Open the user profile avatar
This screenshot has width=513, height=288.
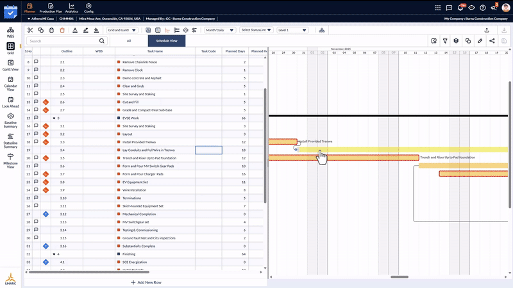(x=505, y=8)
